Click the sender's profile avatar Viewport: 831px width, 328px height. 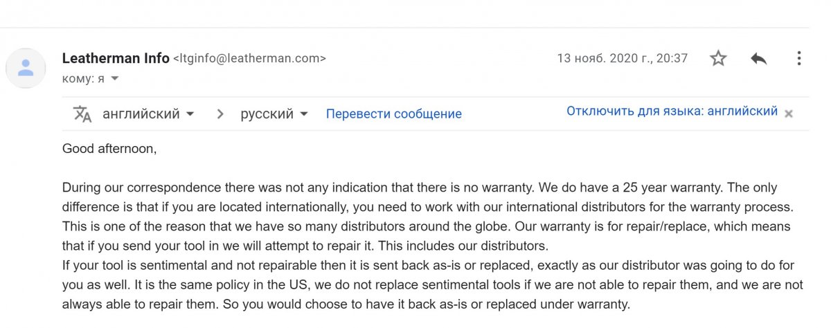tap(26, 68)
